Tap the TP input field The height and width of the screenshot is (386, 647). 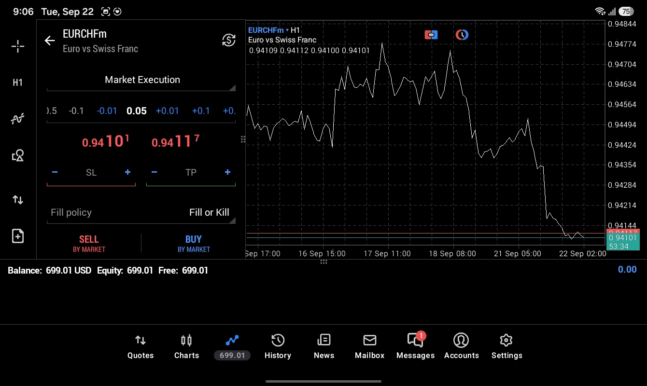191,172
